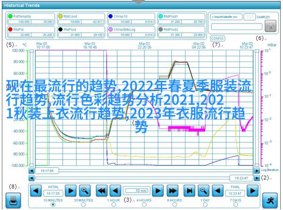
Task: Click the ChVac10 label text
Action: click(120, 16)
